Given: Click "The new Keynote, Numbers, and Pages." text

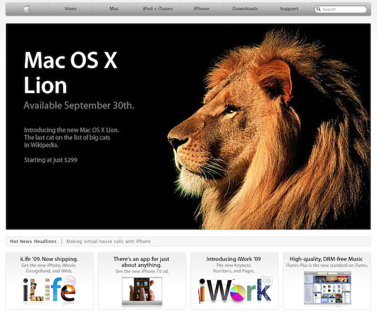Looking at the screenshot, I should pos(234,268).
